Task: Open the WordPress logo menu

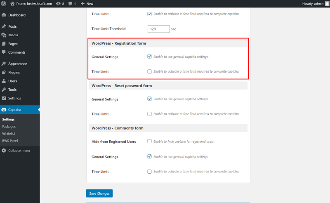Action: pyautogui.click(x=4, y=4)
